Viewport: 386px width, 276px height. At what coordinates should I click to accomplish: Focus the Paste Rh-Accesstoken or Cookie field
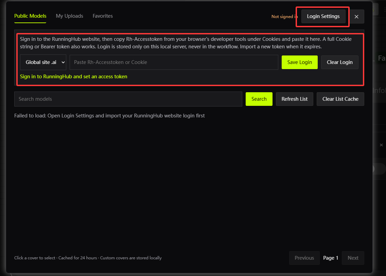[174, 62]
